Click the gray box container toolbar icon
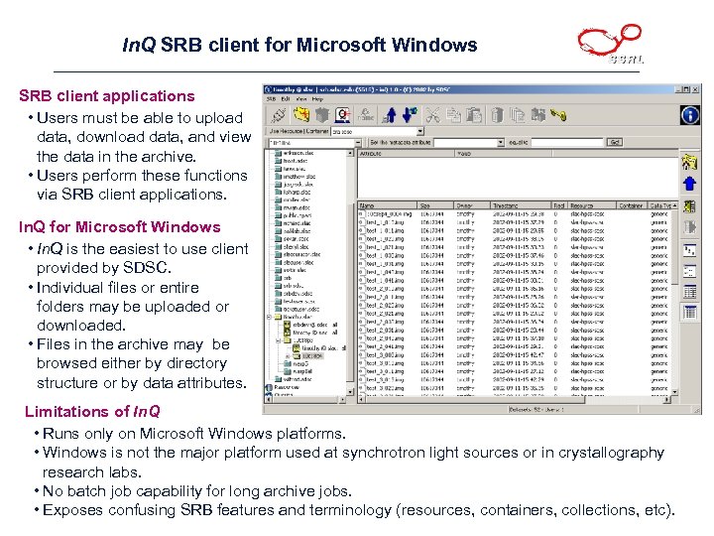 tap(322, 114)
